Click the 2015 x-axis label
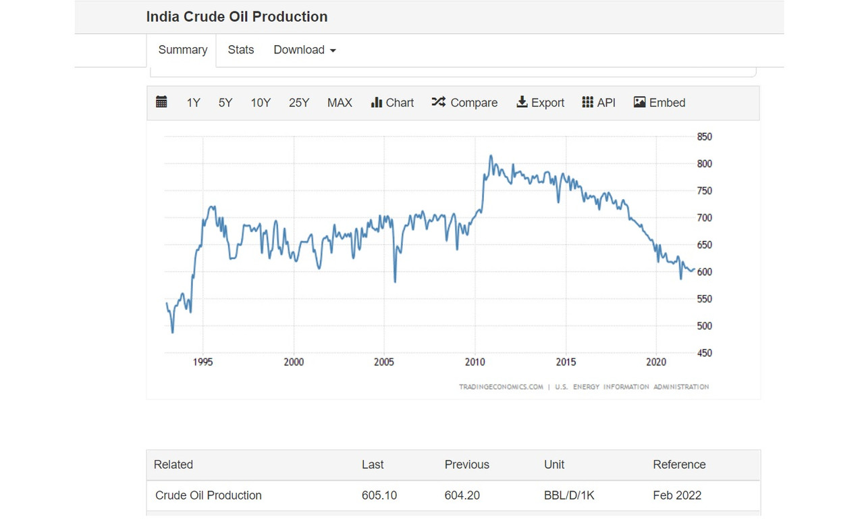Screen dimensions: 864x519 coord(566,362)
